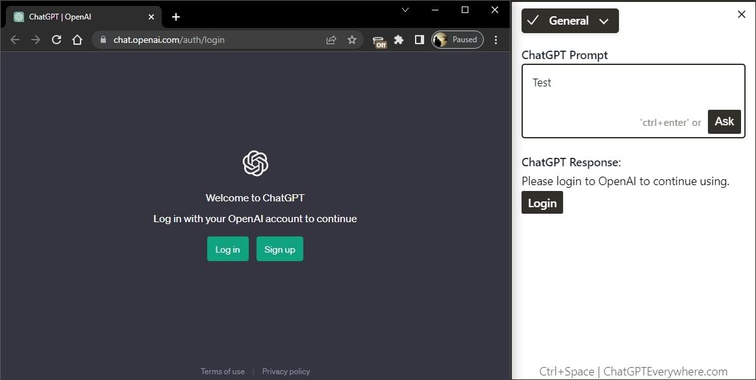Open the Privacy policy link

coord(286,372)
